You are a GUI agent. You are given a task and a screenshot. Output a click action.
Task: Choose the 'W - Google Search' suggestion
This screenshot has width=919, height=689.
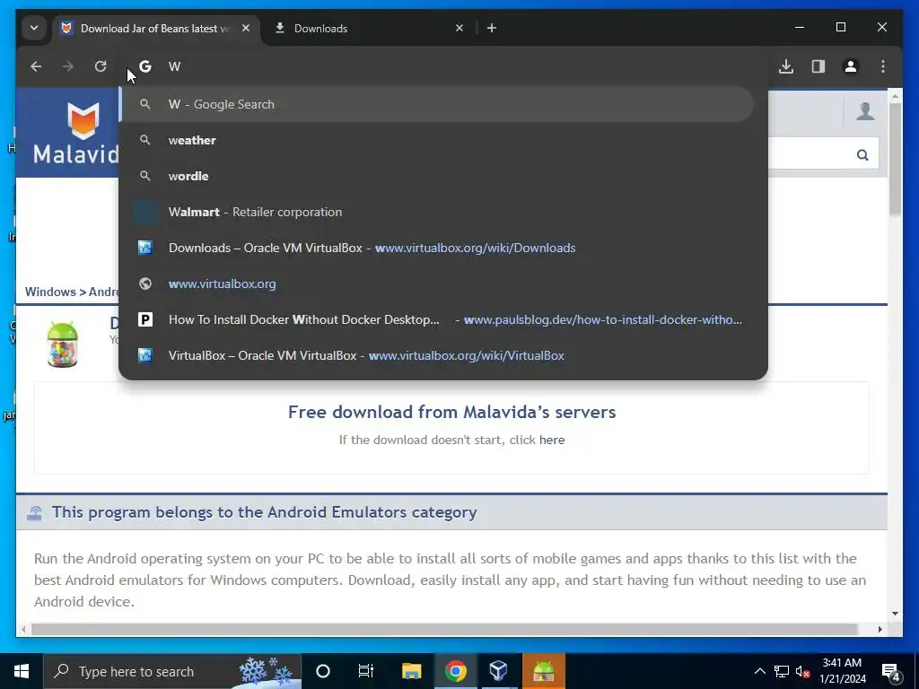[437, 104]
